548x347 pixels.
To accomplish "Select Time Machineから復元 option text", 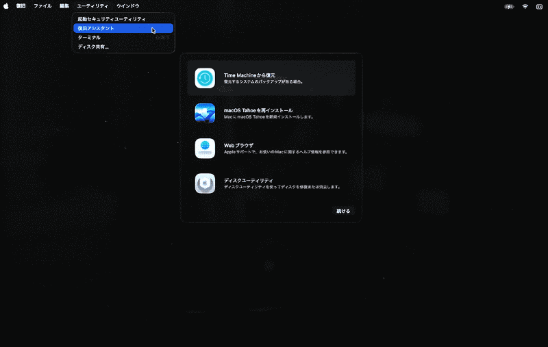I will click(249, 75).
